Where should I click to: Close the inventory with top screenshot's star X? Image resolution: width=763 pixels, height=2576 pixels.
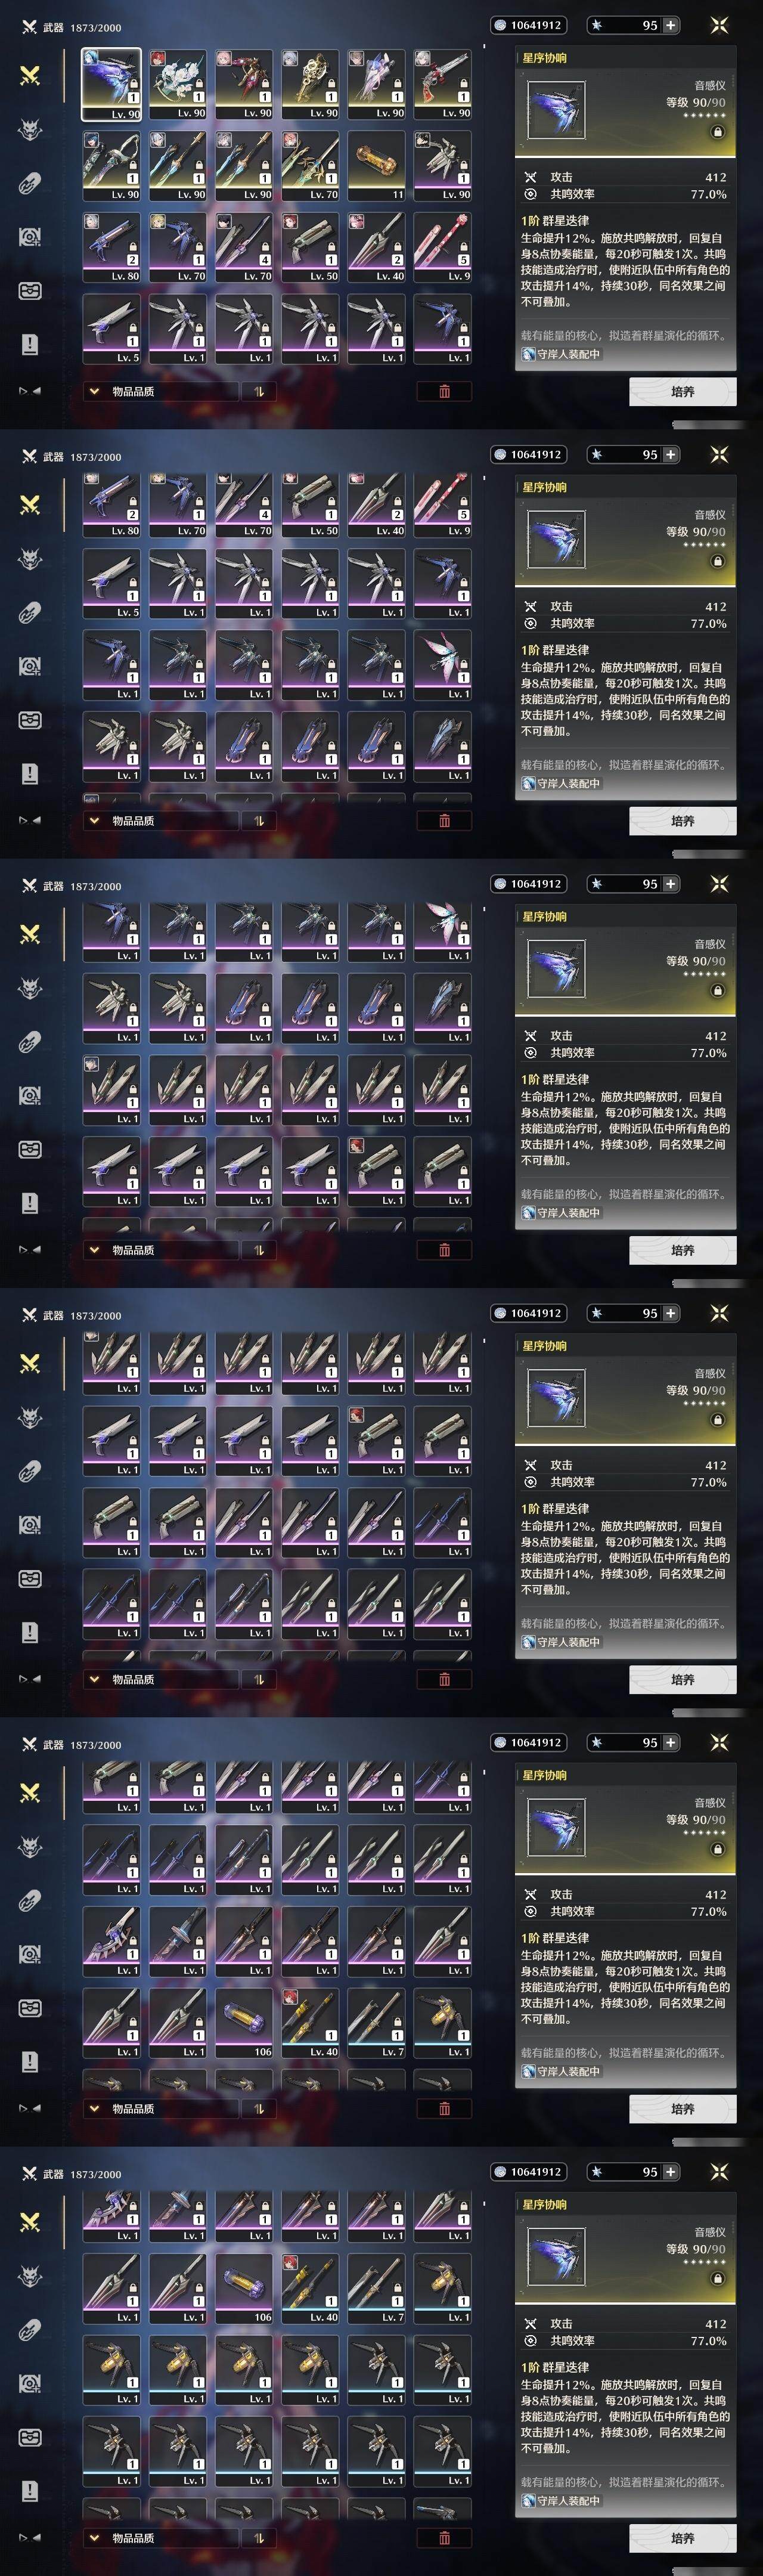click(719, 25)
